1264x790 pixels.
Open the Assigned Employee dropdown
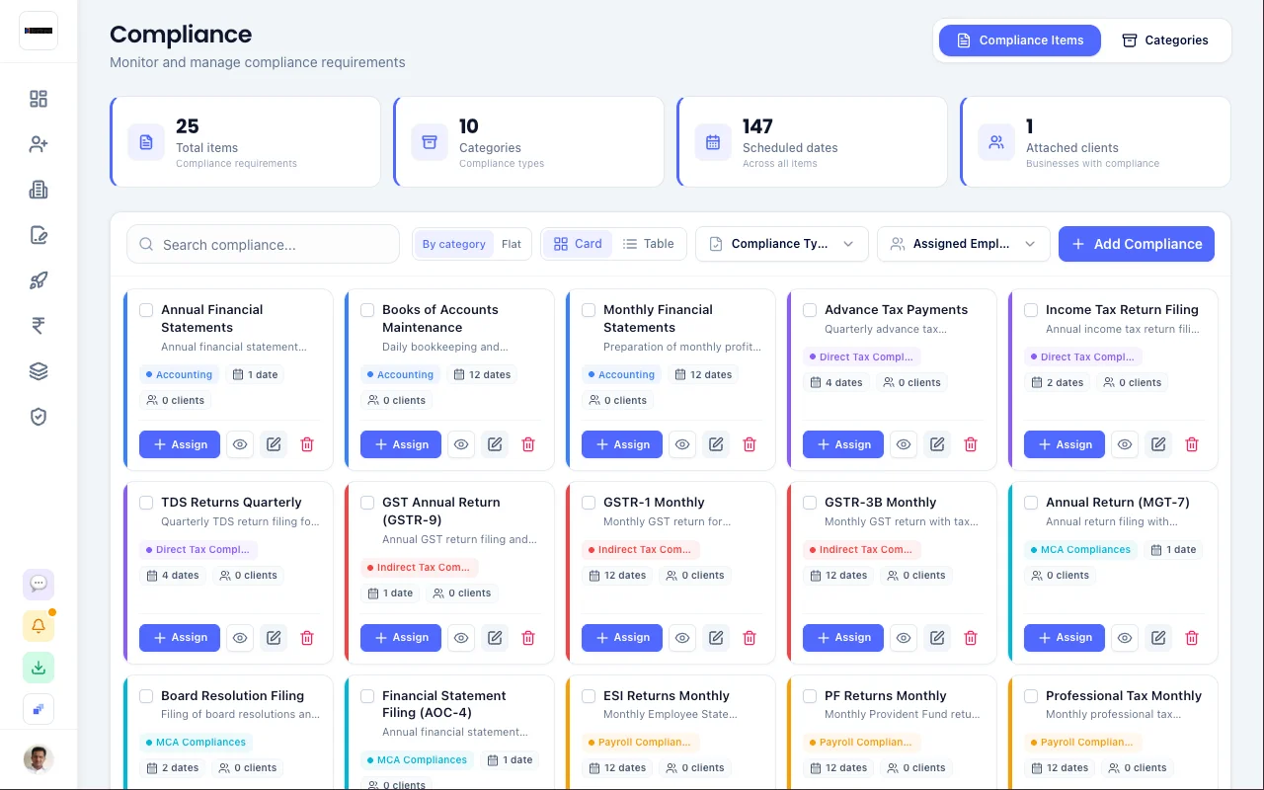(x=964, y=244)
